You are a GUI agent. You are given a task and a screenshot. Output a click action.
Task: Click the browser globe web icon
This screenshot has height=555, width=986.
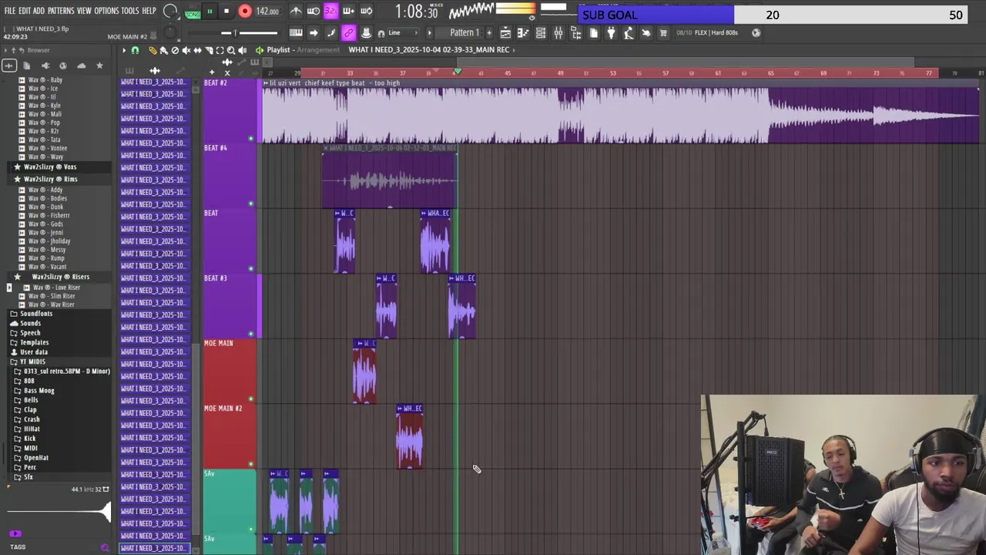tap(63, 66)
